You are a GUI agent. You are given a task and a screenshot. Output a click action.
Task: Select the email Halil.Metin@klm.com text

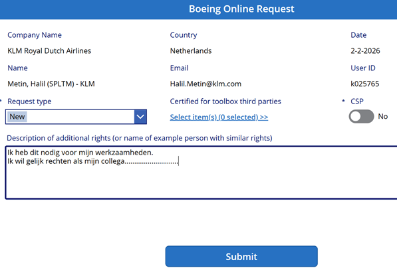click(x=205, y=84)
